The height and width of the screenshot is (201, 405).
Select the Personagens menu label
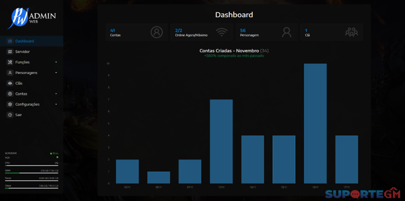tap(26, 73)
